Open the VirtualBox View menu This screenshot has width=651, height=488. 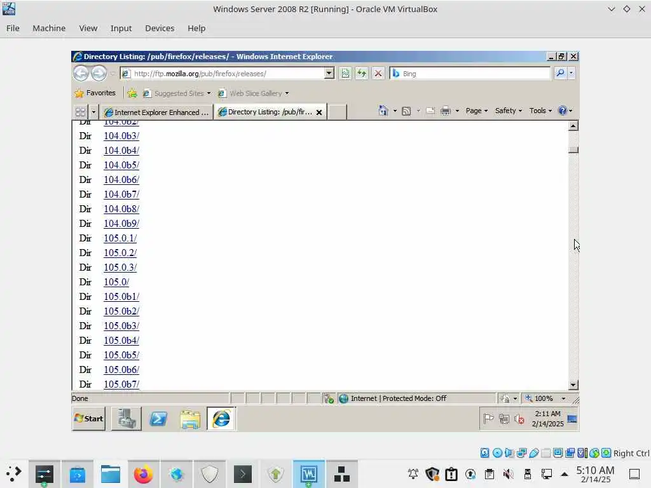88,28
